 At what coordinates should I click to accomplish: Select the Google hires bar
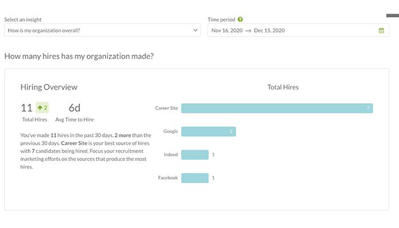[208, 132]
